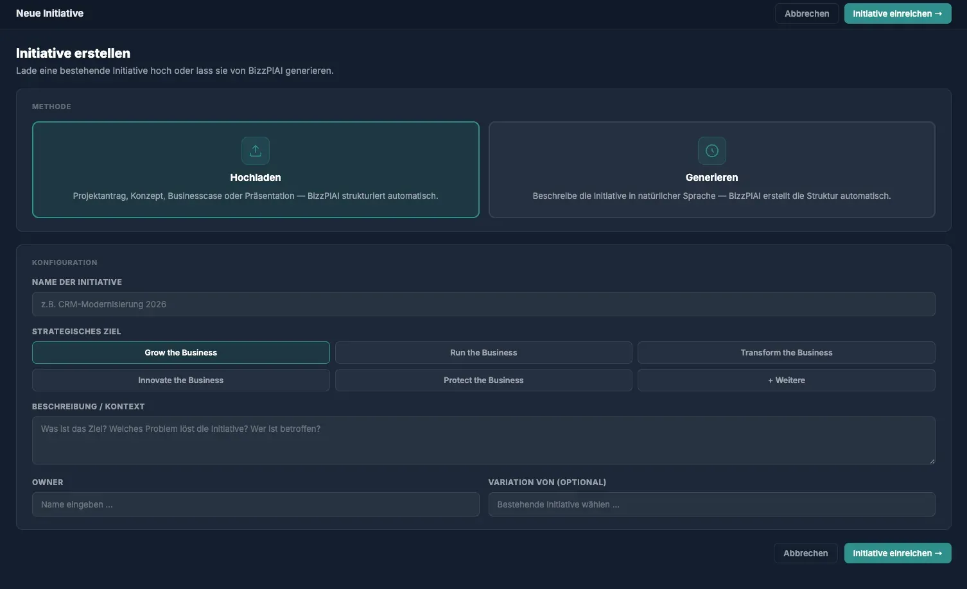Screen dimensions: 967x589
Task: Select the Generieren method card title
Action: tap(711, 178)
